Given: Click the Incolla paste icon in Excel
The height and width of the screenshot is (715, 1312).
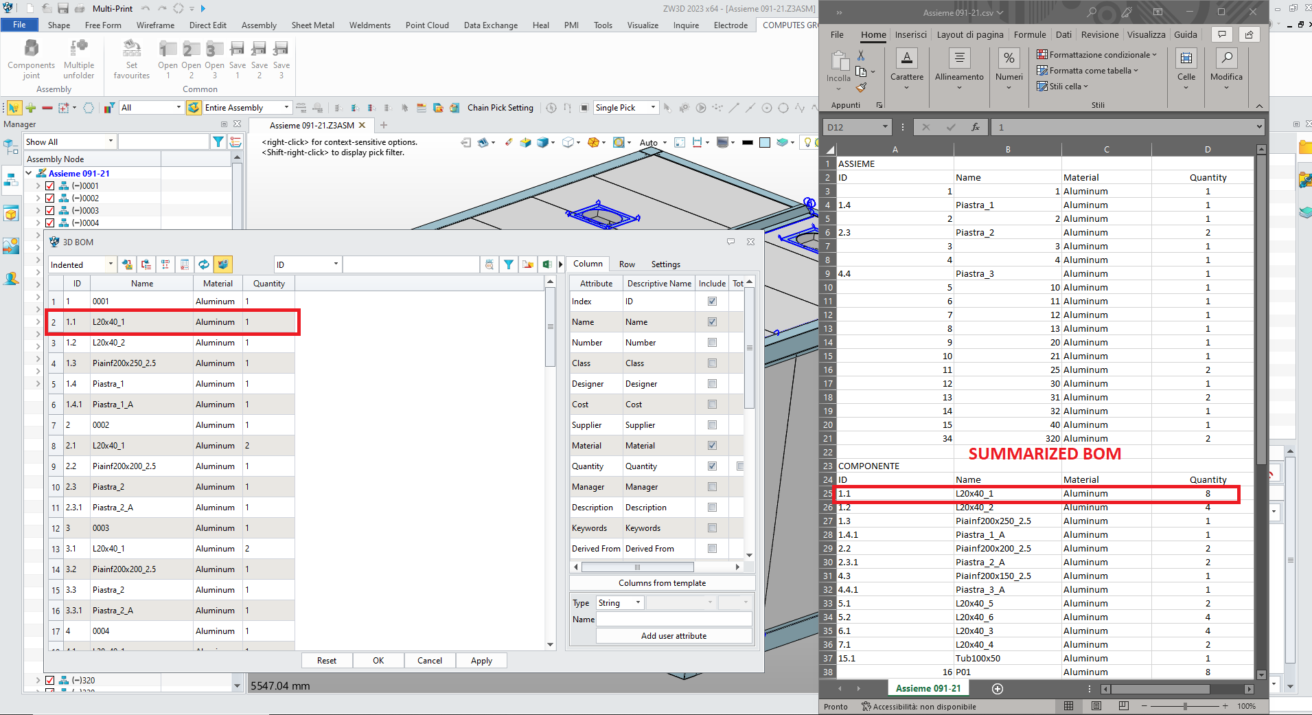Looking at the screenshot, I should point(839,62).
